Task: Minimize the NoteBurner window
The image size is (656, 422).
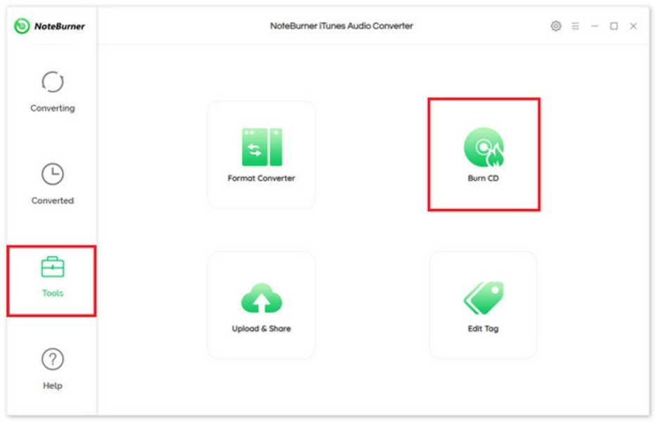Action: [595, 26]
